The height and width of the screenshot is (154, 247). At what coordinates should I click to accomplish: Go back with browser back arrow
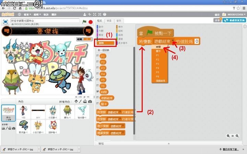click(3, 8)
